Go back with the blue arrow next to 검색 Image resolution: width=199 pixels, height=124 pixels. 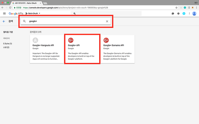click(x=4, y=21)
